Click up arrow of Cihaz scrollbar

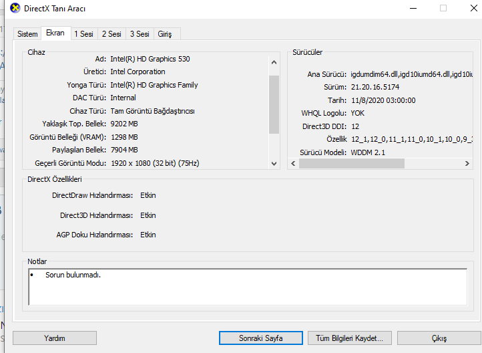pyautogui.click(x=274, y=62)
